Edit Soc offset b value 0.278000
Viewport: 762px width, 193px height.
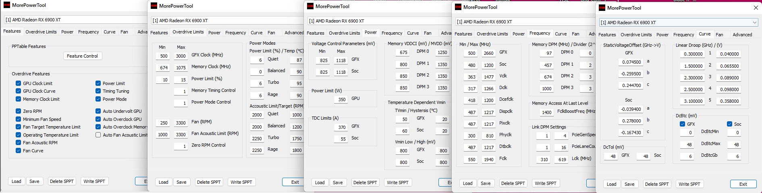(631, 121)
